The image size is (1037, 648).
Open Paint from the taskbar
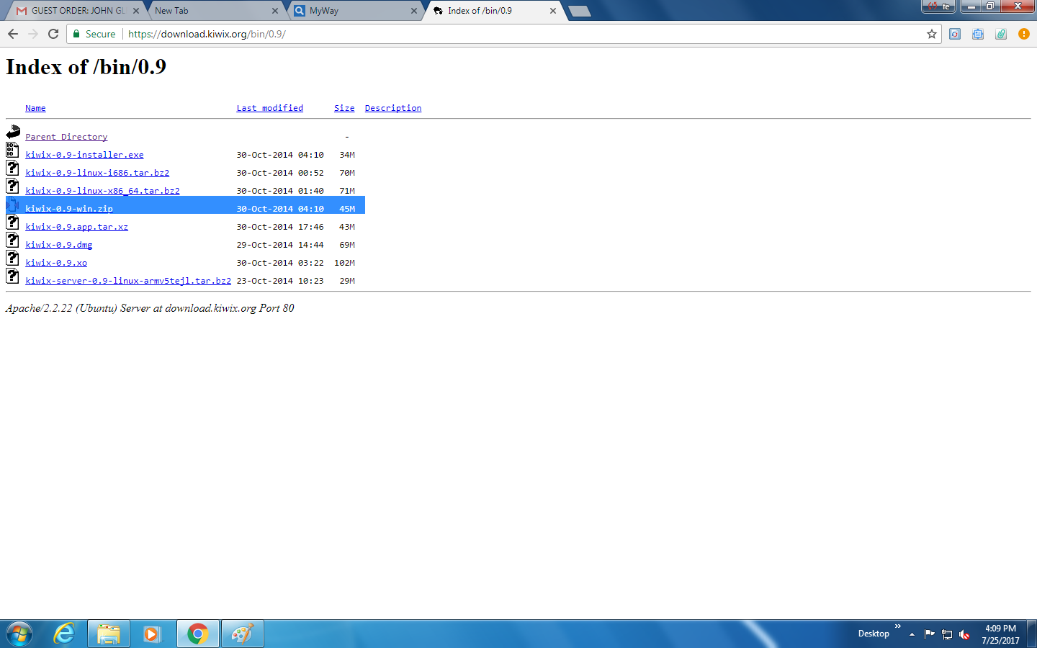click(243, 634)
